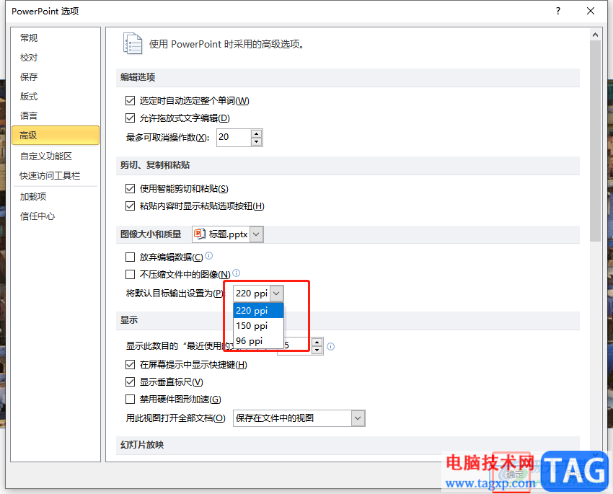Toggle 在屏幕提示中显示快捷键 checkbox

tap(131, 365)
